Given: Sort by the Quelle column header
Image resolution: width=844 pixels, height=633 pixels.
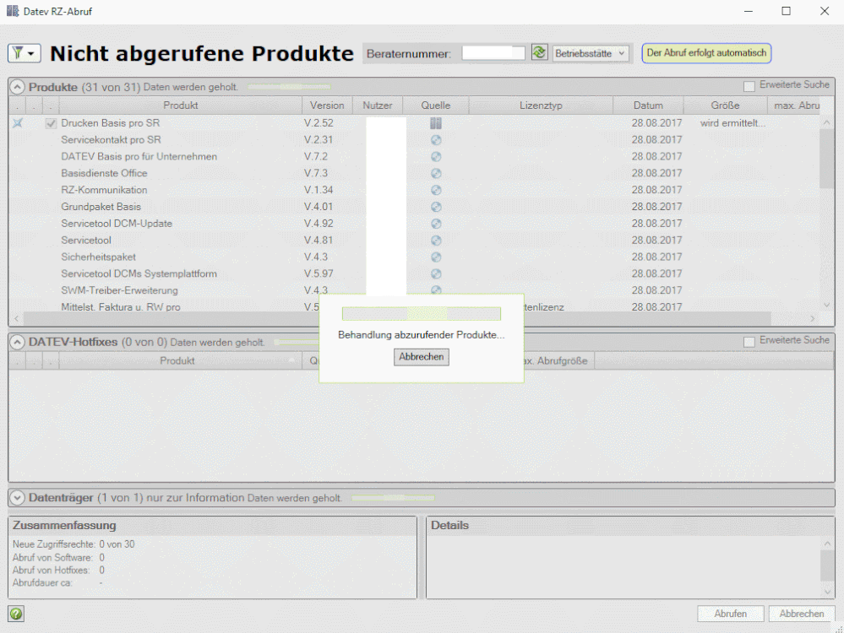Looking at the screenshot, I should [435, 105].
